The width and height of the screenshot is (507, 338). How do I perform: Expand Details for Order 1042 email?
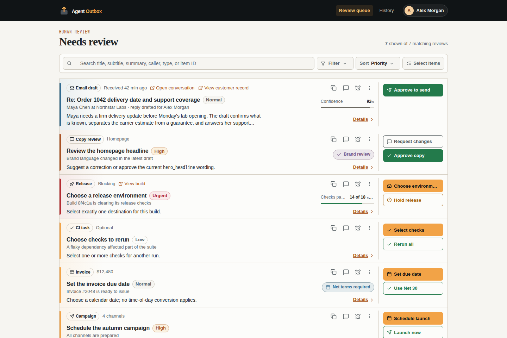[x=363, y=119]
